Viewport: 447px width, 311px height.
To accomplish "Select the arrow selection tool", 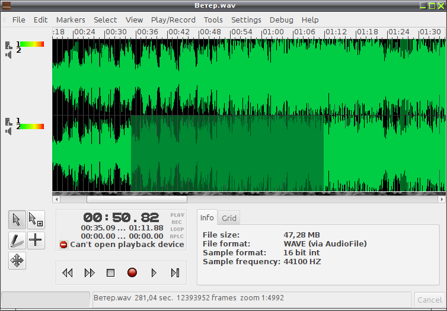I will (x=17, y=220).
